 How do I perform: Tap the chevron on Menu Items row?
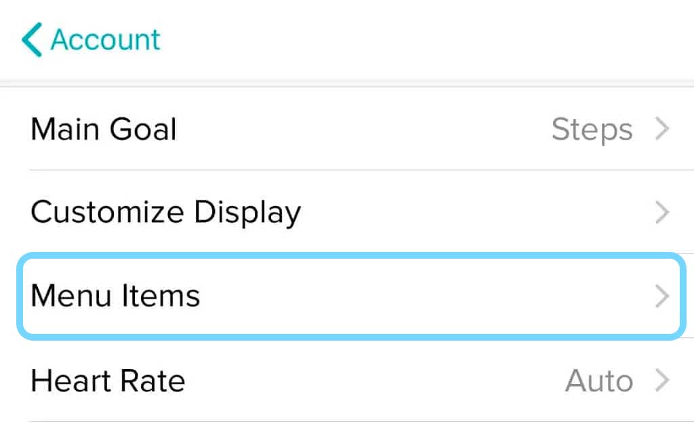click(x=662, y=297)
